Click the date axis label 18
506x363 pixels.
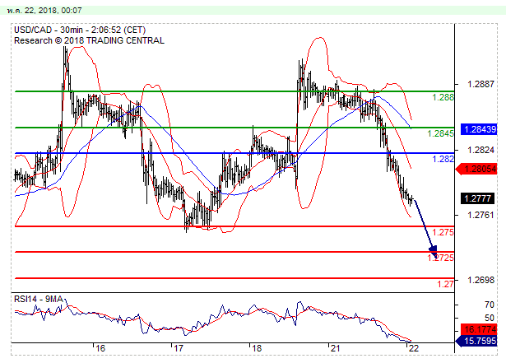(257, 348)
